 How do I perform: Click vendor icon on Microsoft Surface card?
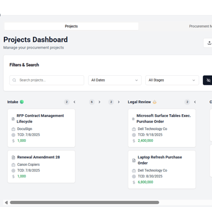[134, 129]
